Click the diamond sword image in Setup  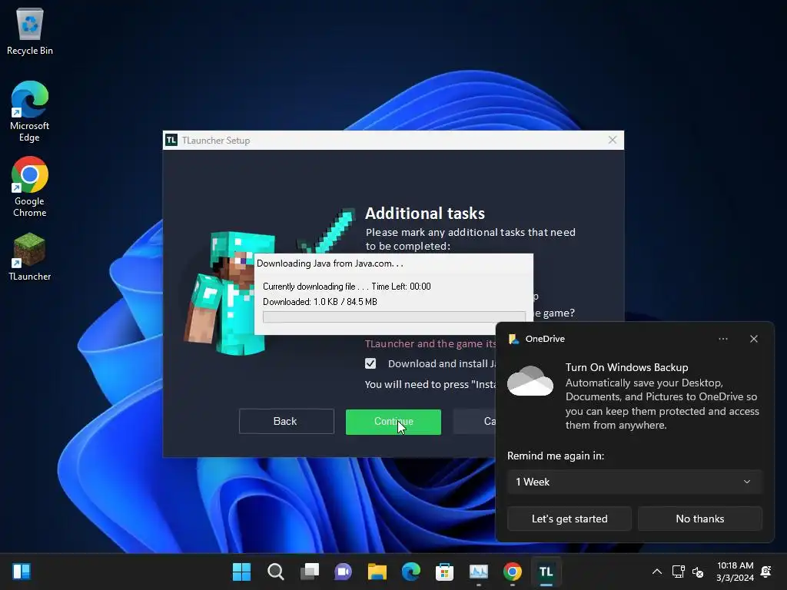326,230
